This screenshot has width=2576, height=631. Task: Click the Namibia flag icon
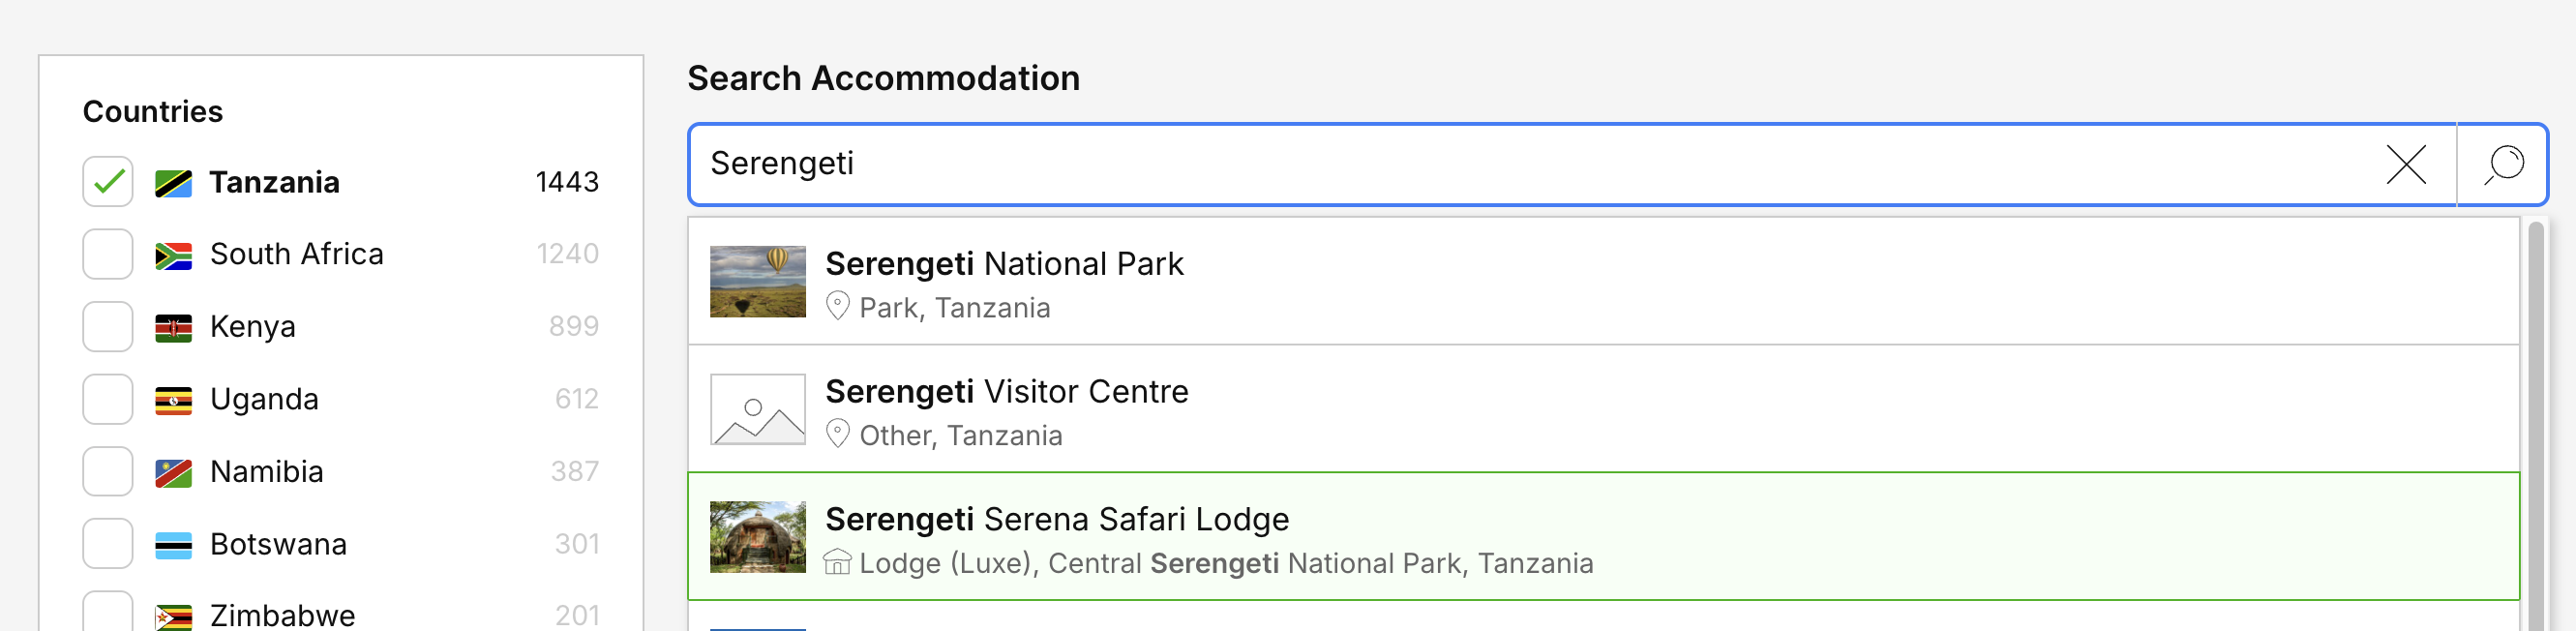(173, 472)
